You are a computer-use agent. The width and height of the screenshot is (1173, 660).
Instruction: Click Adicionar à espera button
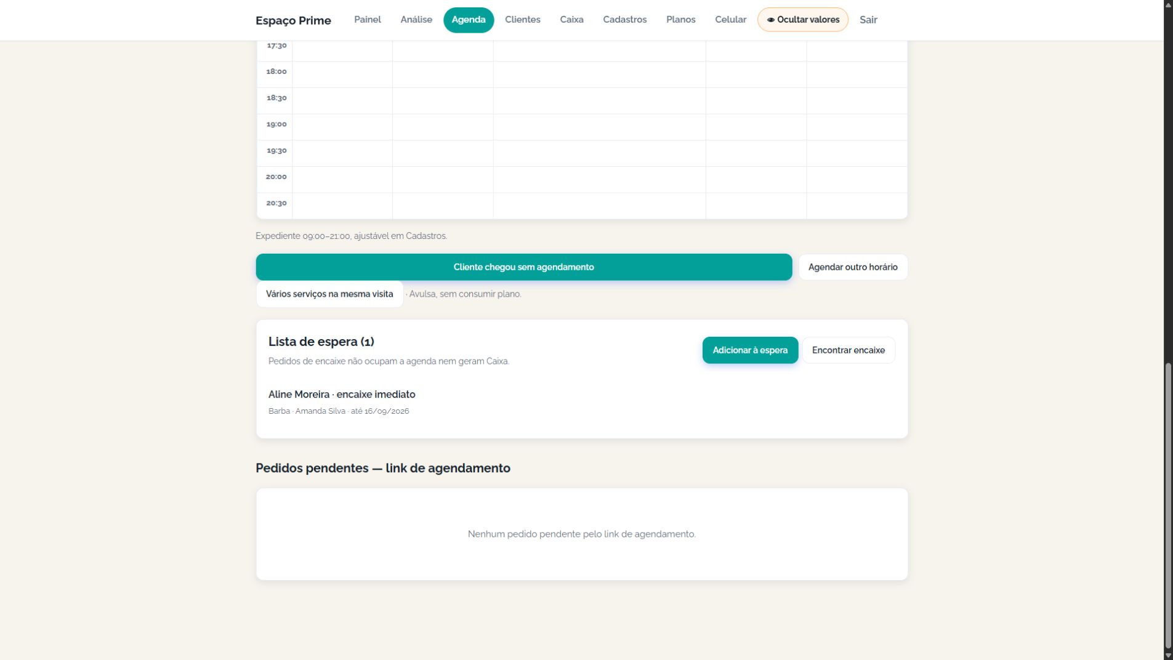pos(750,350)
